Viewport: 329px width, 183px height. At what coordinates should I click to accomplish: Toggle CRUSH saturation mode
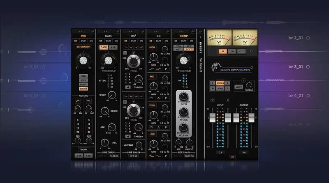83,89
